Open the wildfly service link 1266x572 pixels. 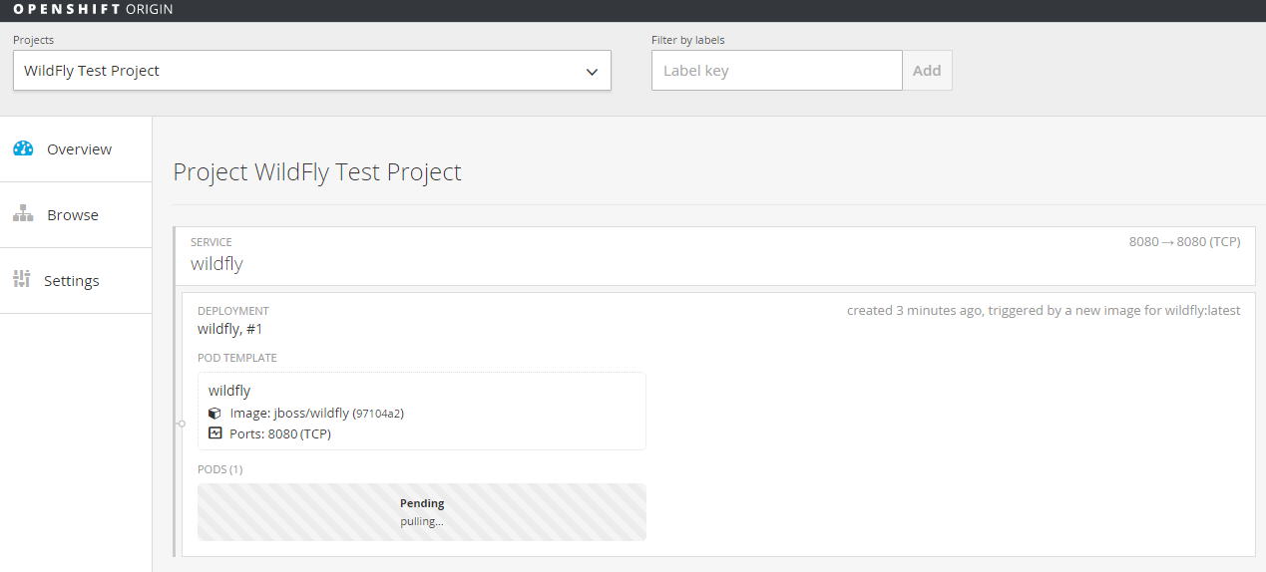[216, 264]
